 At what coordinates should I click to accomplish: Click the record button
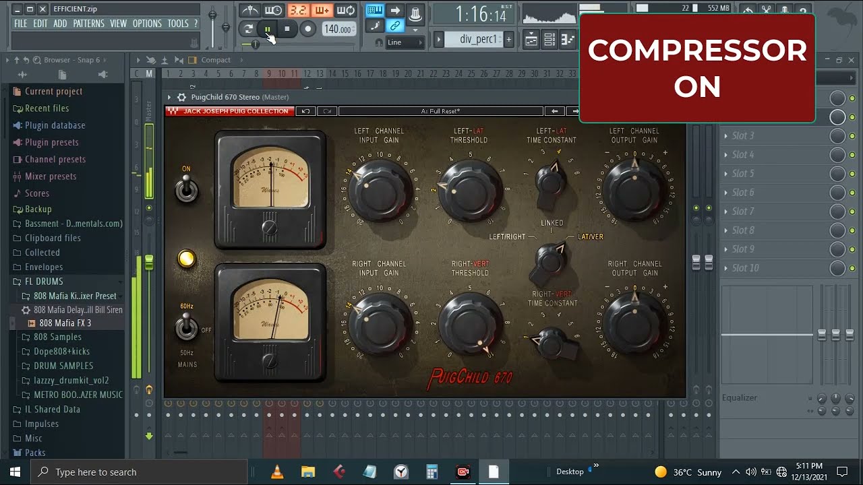tap(307, 29)
